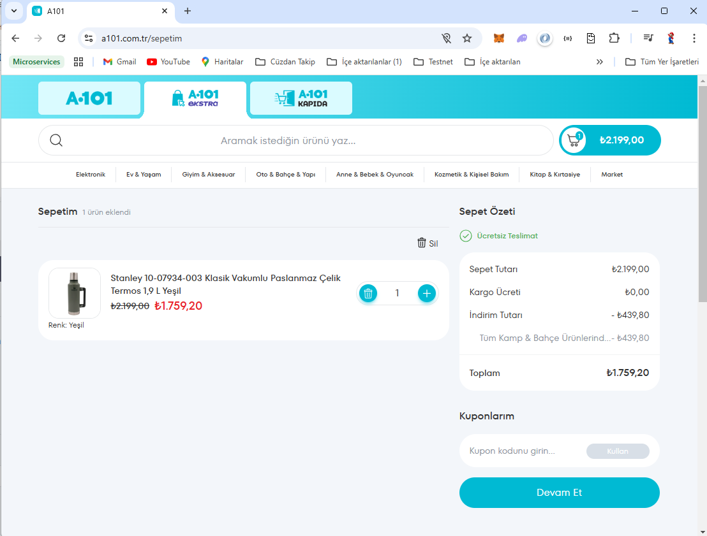Open the purple ghost wallet extension

[x=522, y=38]
